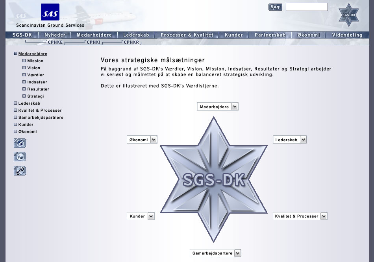Switch to the CPHKE sub-navigation item
The image size is (374, 262).
pos(56,42)
